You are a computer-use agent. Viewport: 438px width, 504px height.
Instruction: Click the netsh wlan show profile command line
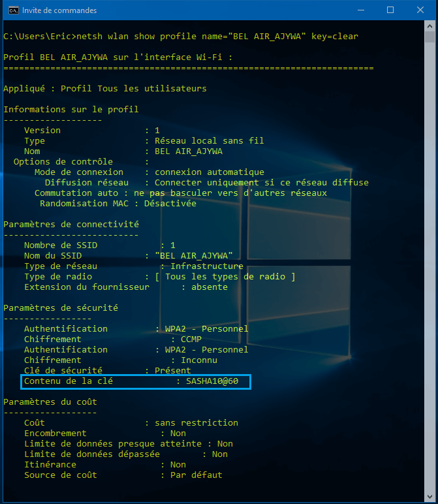tap(181, 37)
